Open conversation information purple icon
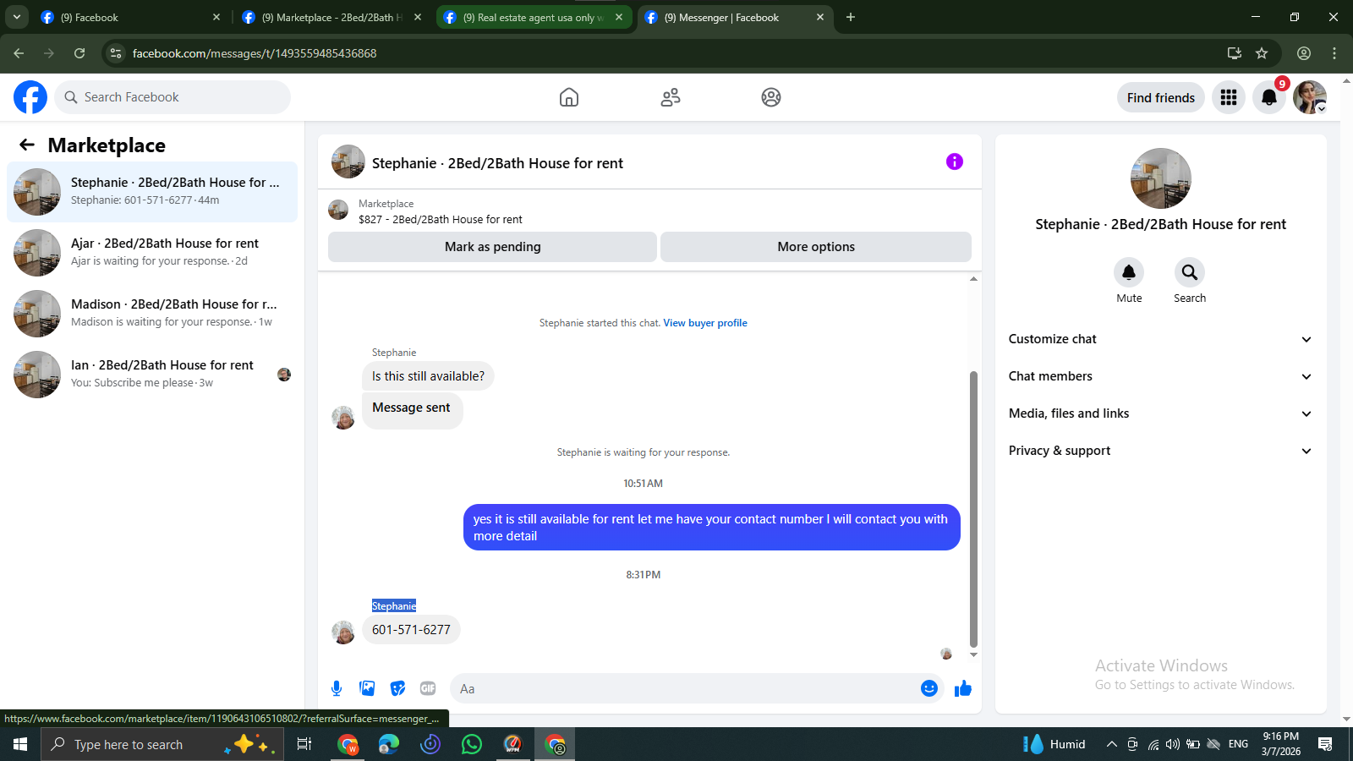The image size is (1353, 761). click(955, 162)
